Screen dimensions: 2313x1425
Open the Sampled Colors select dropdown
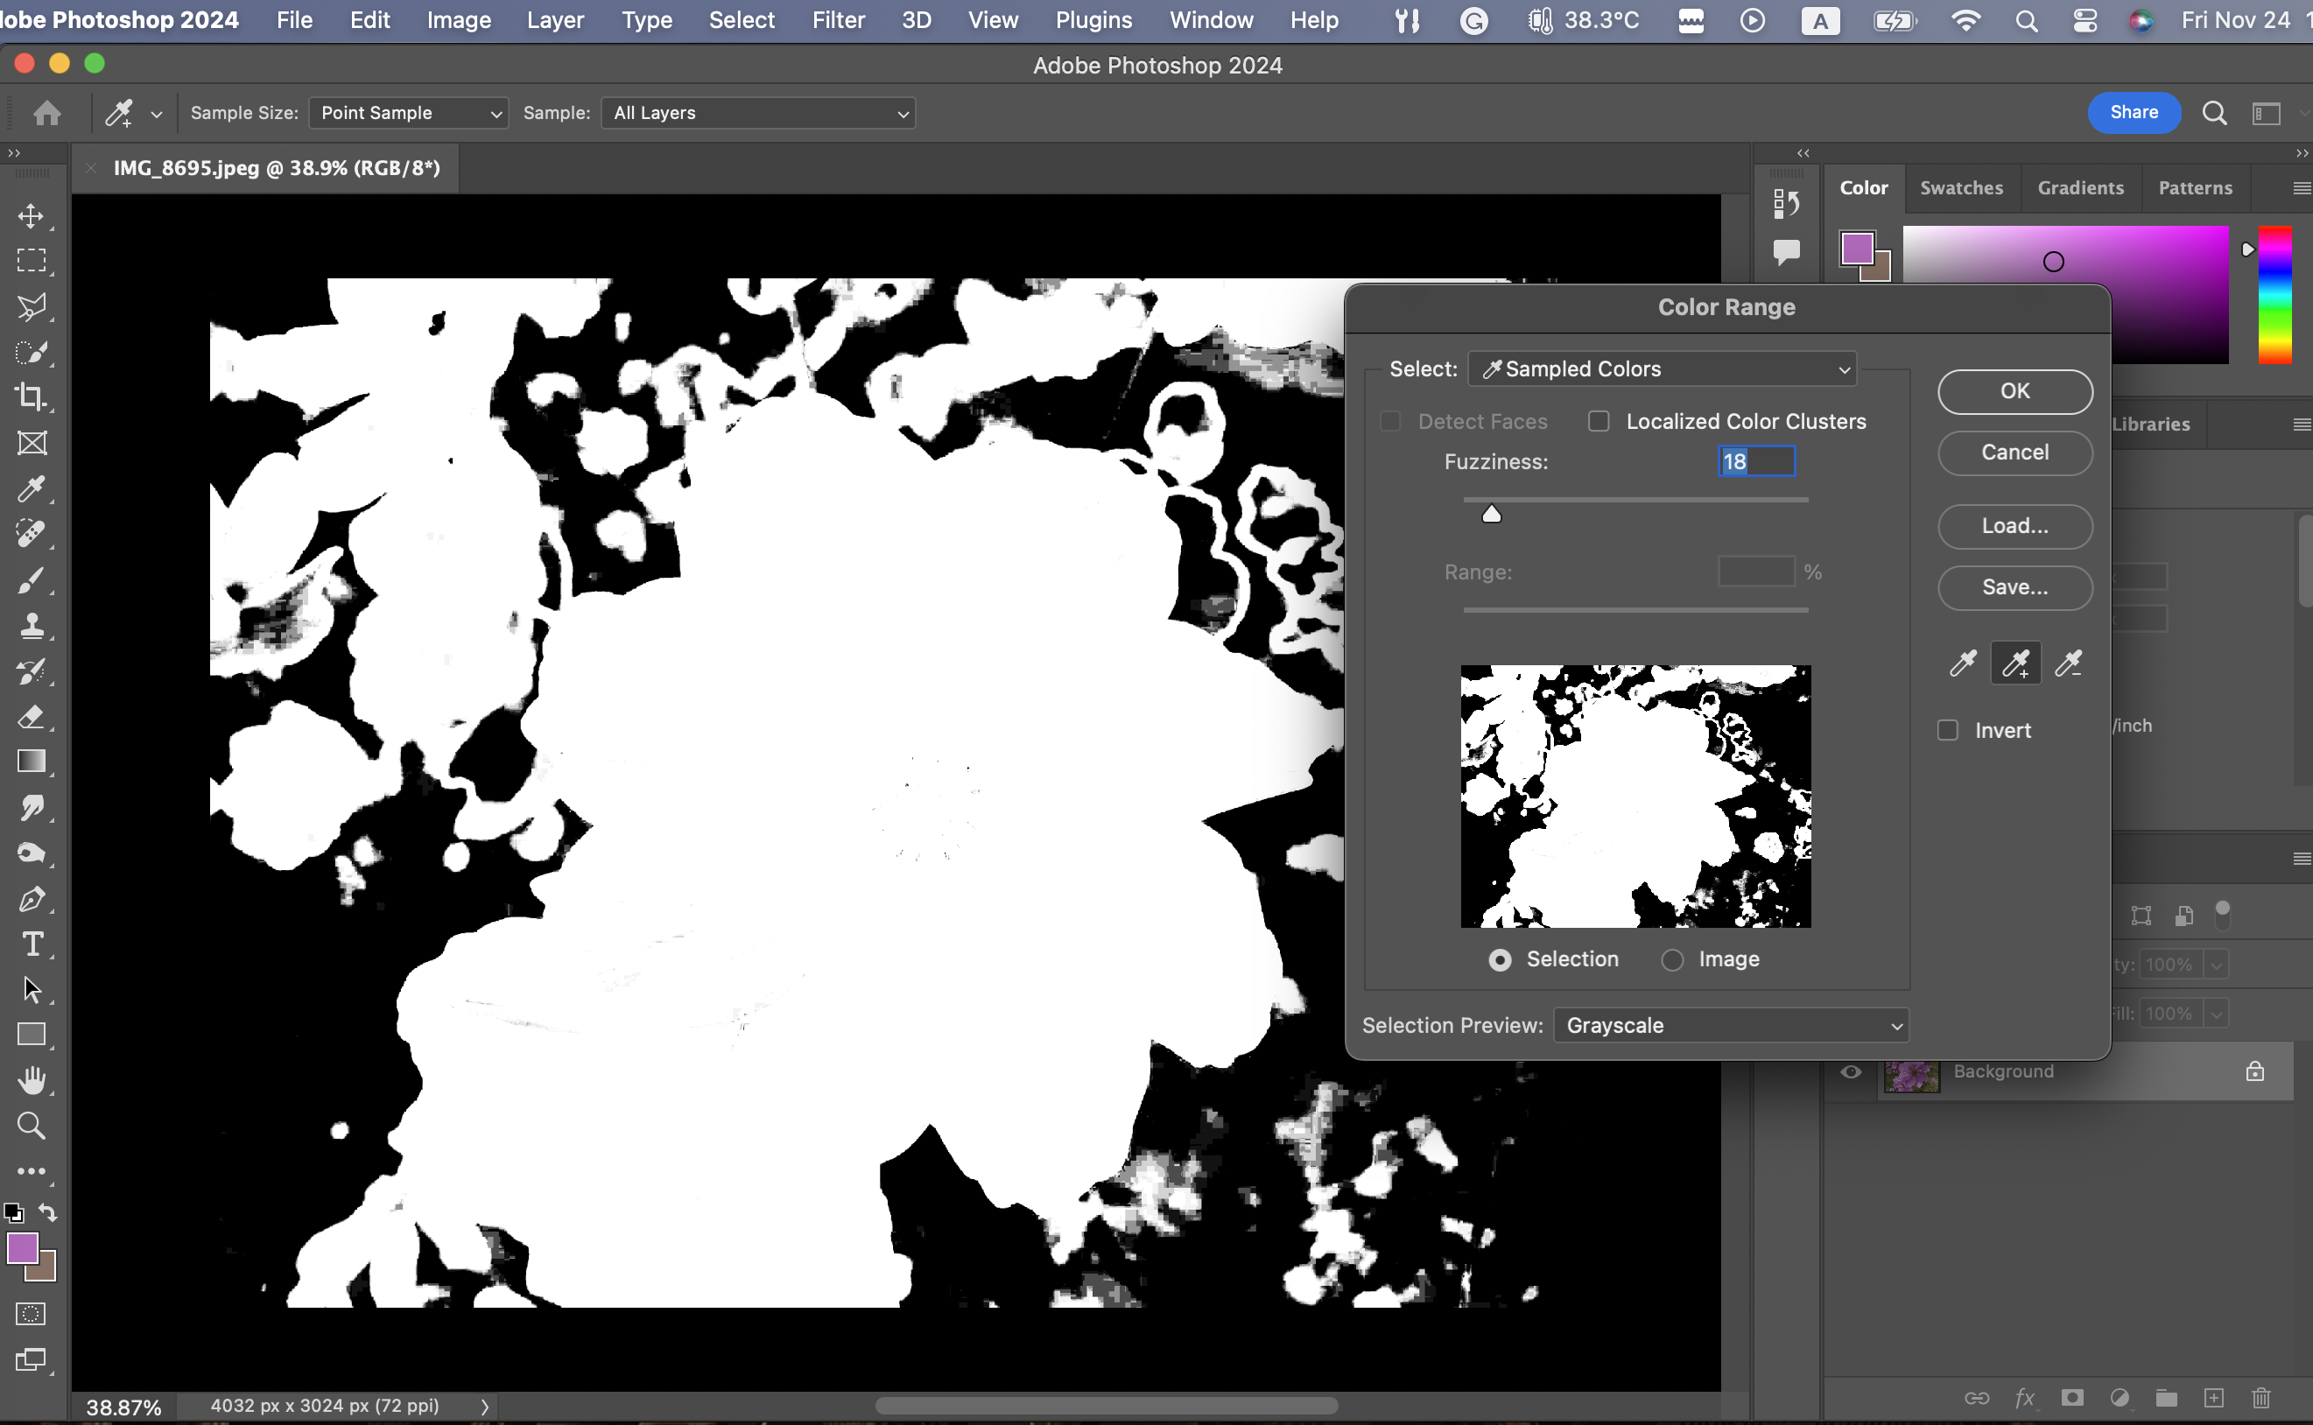[1662, 369]
